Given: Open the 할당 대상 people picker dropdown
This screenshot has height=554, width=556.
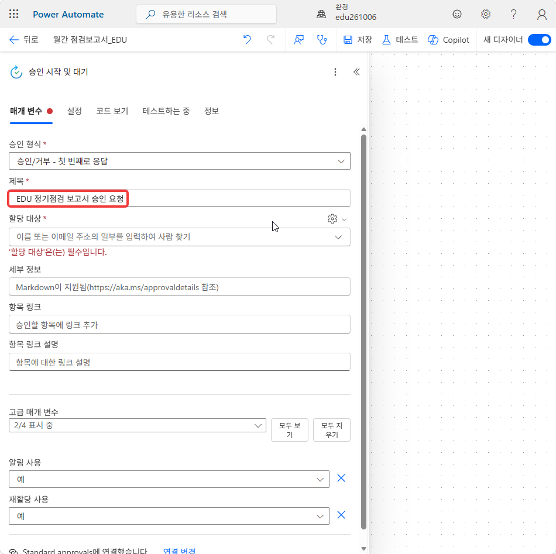Looking at the screenshot, I should pos(180,237).
